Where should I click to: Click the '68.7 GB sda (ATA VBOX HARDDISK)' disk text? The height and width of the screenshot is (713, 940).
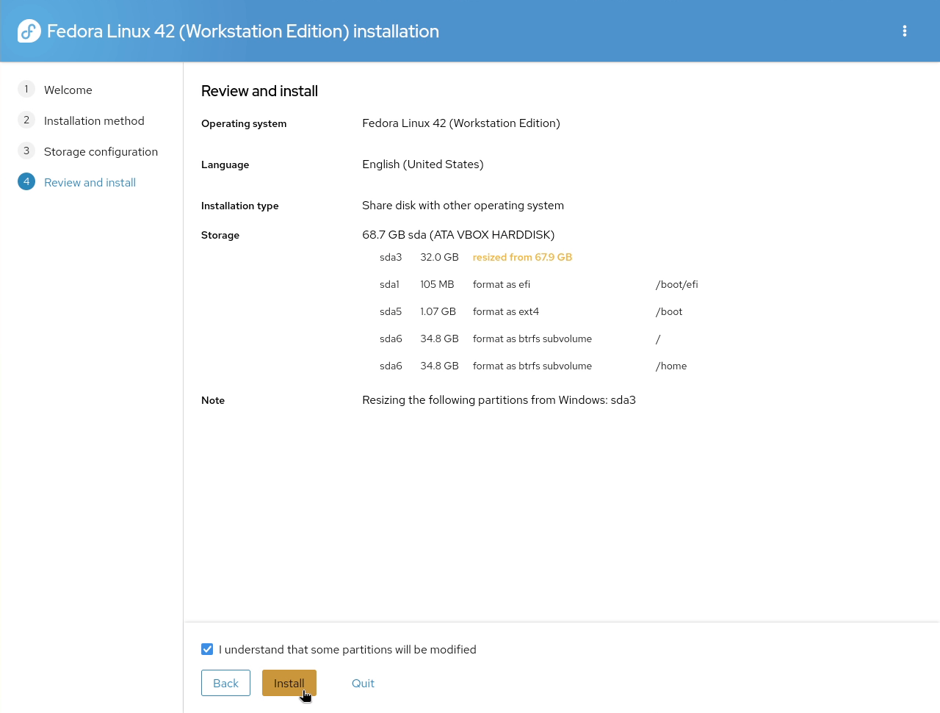(x=458, y=235)
